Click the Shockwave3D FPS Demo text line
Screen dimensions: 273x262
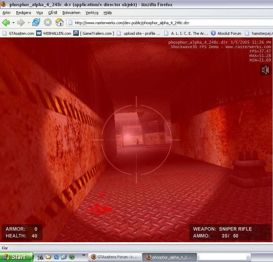click(x=221, y=47)
